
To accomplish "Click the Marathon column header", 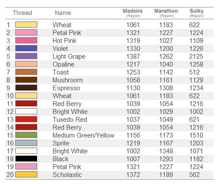I will click(166, 13).
